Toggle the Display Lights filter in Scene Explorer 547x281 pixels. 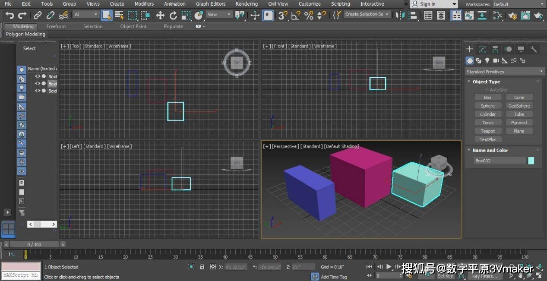(x=22, y=88)
